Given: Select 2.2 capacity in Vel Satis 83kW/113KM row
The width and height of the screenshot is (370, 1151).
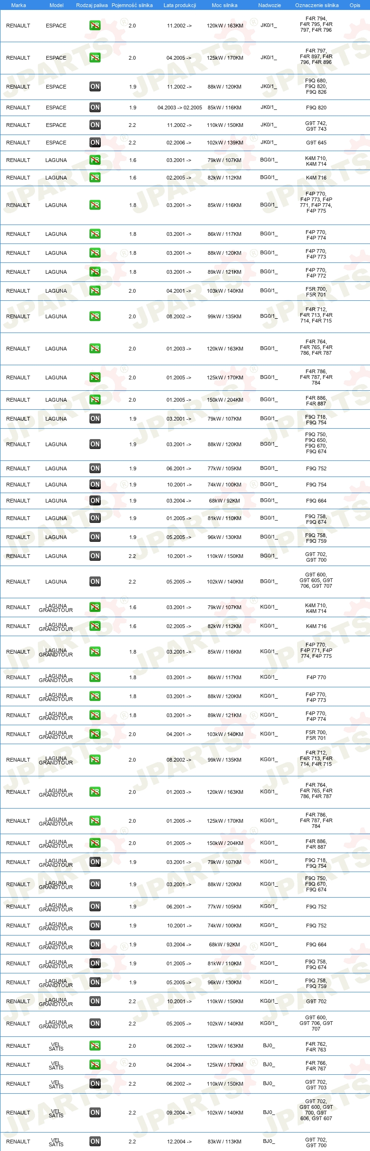Looking at the screenshot, I should [x=132, y=1142].
